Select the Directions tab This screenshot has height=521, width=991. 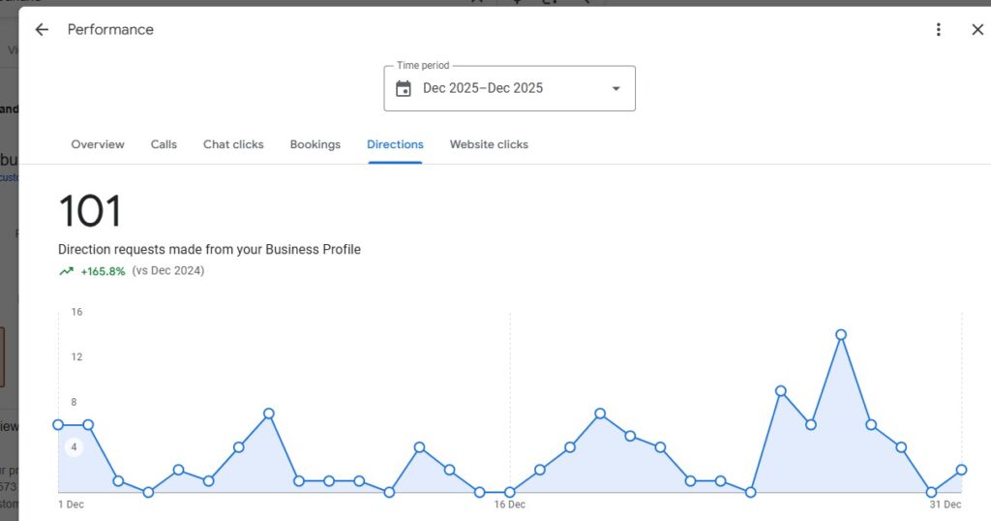tap(395, 144)
